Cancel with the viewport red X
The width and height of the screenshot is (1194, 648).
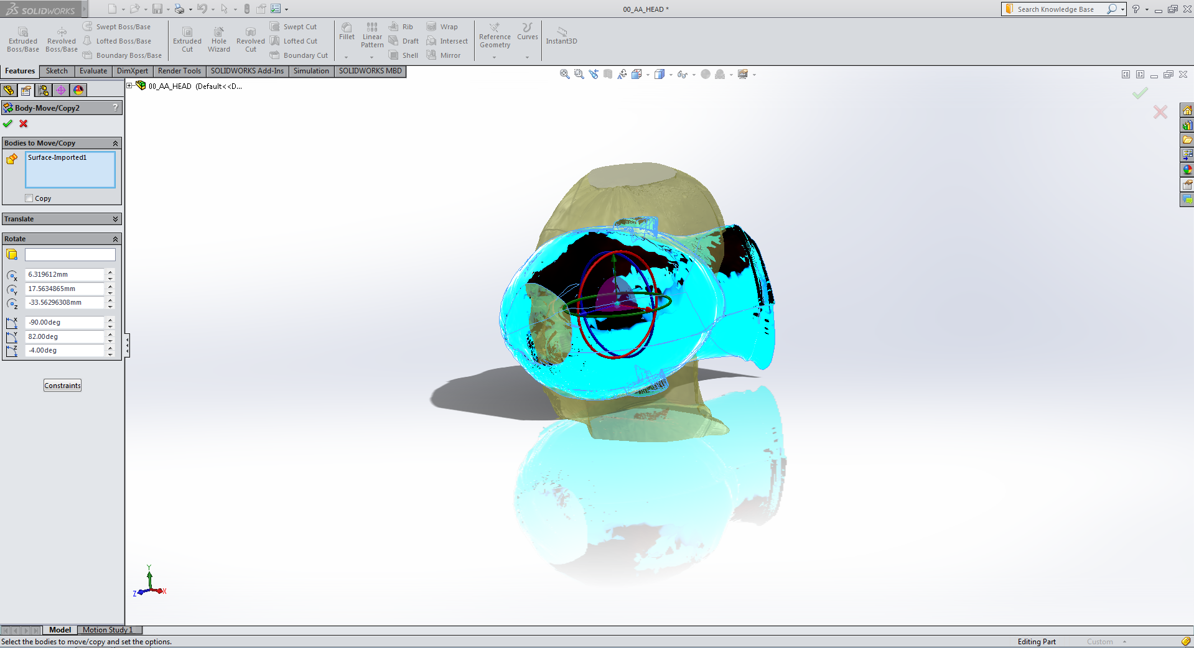coord(1160,112)
